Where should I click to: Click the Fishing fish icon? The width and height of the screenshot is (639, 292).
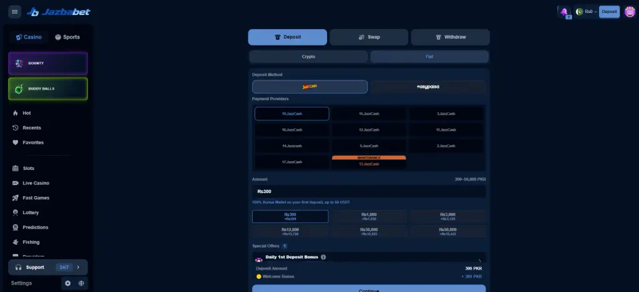point(16,242)
